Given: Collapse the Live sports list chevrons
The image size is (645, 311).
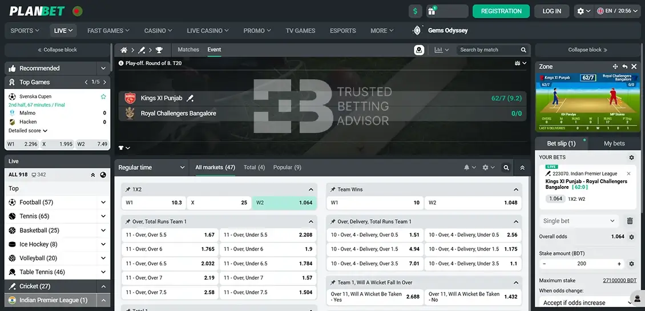Looking at the screenshot, I should [92, 175].
